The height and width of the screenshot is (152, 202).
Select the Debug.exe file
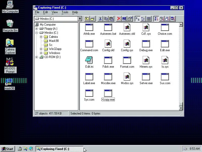[x=146, y=46]
